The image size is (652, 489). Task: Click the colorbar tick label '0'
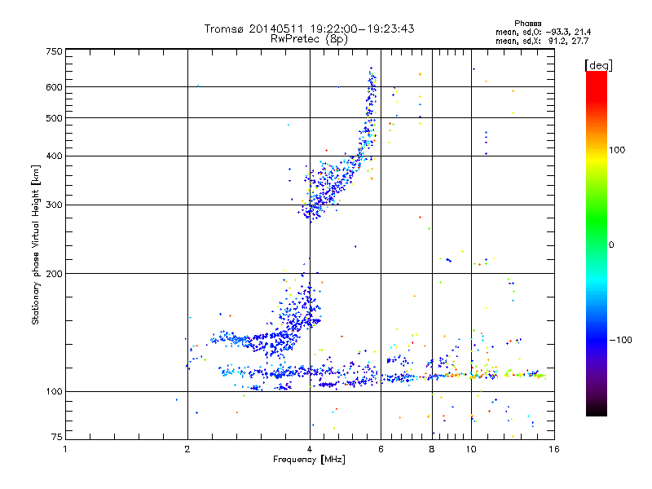(611, 245)
